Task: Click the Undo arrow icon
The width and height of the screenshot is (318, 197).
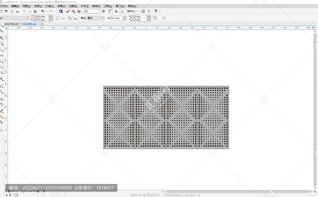Action: [42, 11]
